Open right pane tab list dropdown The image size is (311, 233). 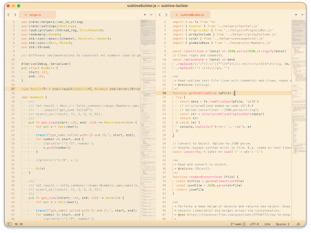[302, 15]
